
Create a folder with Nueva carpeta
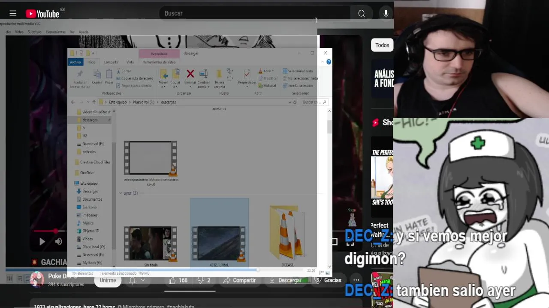coord(219,79)
